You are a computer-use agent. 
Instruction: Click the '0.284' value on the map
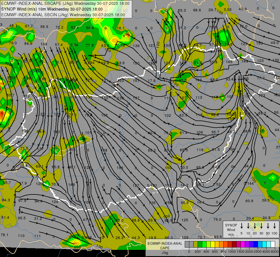[89, 63]
